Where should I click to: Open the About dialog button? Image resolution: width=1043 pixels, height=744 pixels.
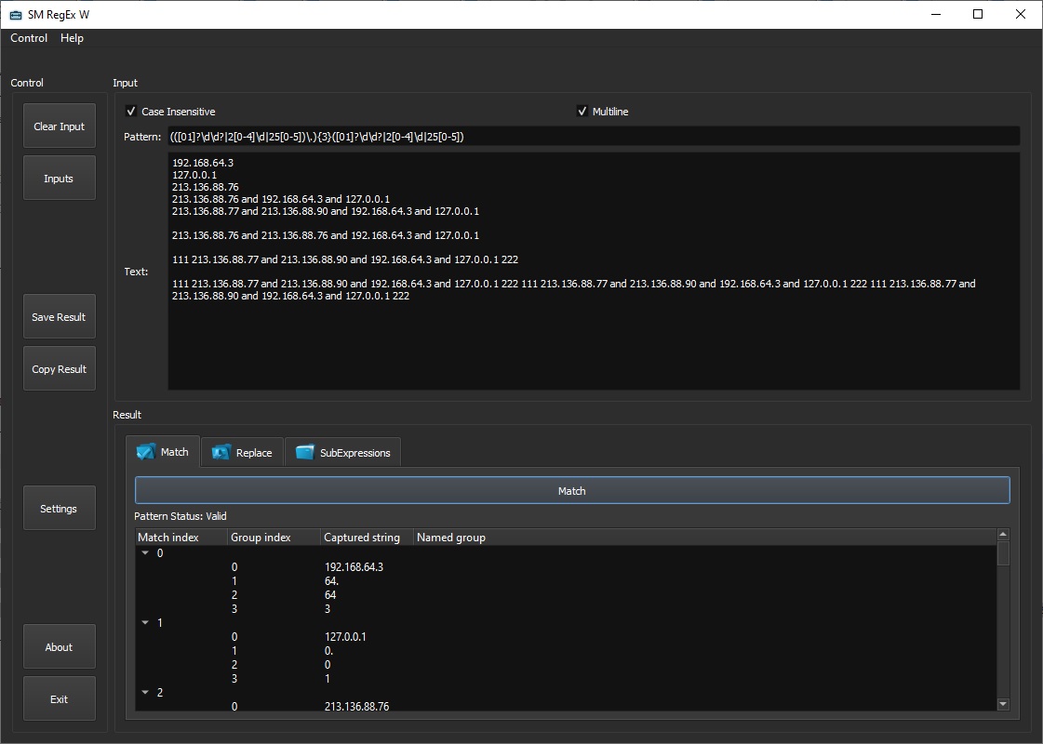point(60,646)
